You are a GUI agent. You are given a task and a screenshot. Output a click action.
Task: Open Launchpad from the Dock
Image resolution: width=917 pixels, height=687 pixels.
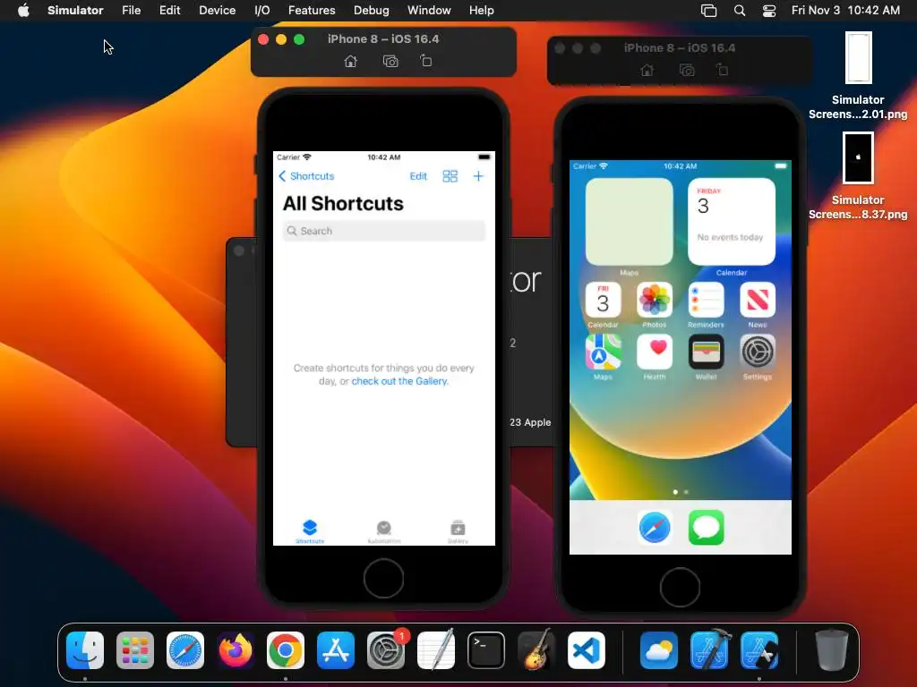point(135,650)
